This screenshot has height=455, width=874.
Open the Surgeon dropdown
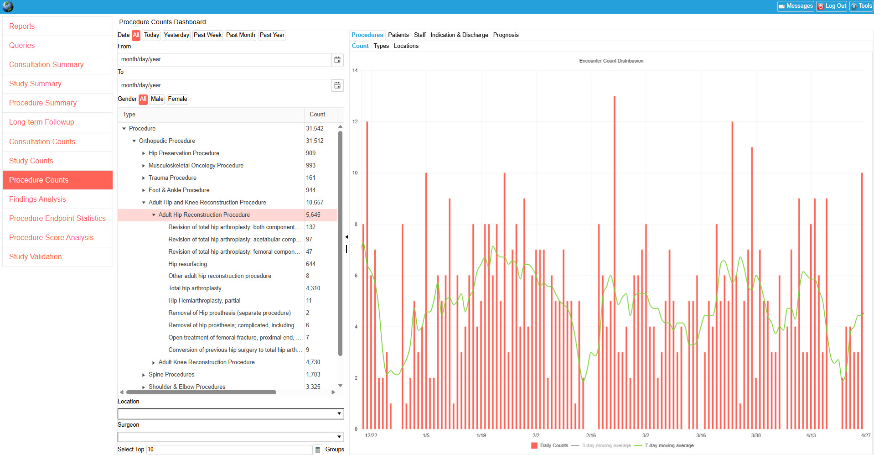tap(231, 437)
